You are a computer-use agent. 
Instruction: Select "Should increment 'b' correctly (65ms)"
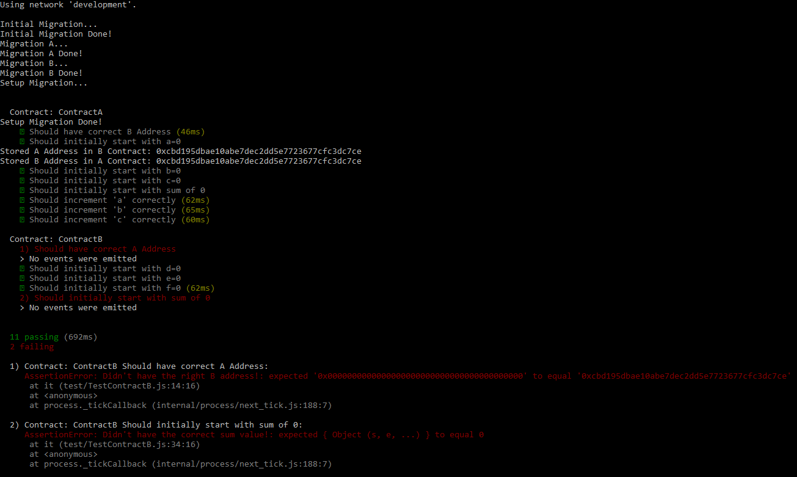pyautogui.click(x=115, y=210)
